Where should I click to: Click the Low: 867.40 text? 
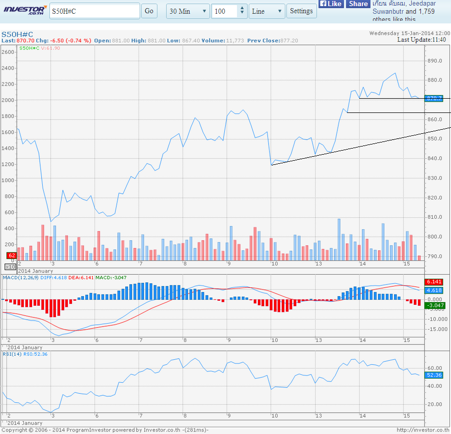183,41
